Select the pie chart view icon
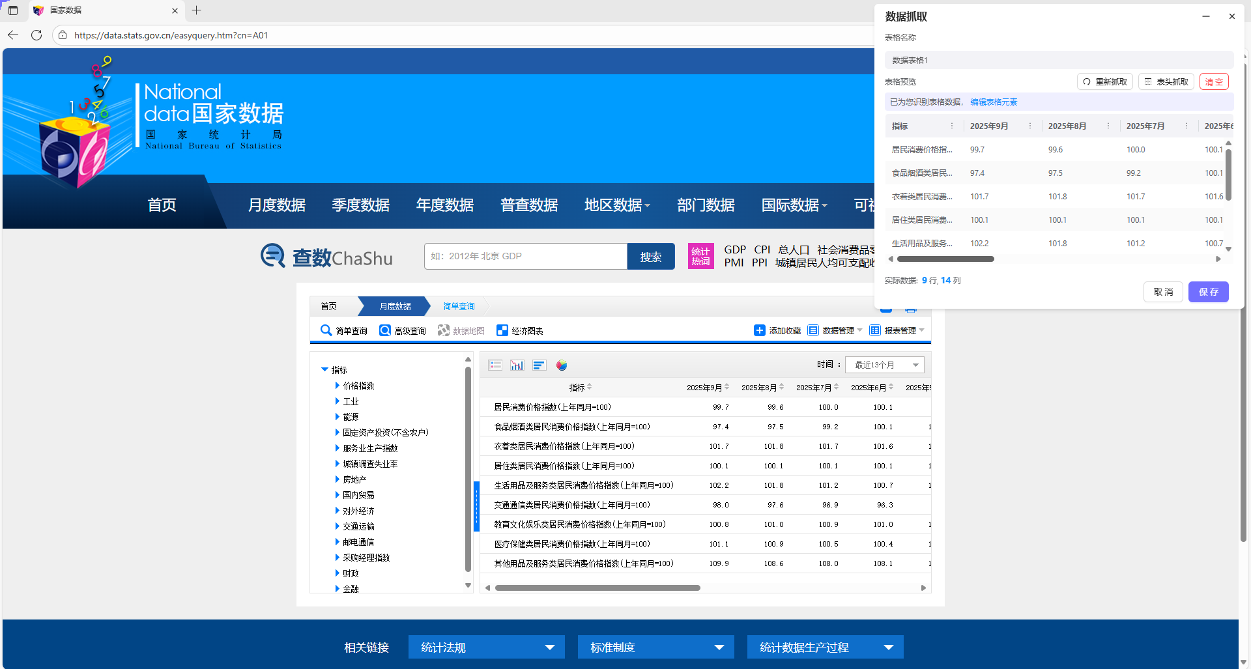This screenshot has height=669, width=1251. [x=561, y=365]
